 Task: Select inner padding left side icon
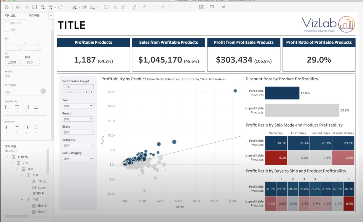coord(7,127)
